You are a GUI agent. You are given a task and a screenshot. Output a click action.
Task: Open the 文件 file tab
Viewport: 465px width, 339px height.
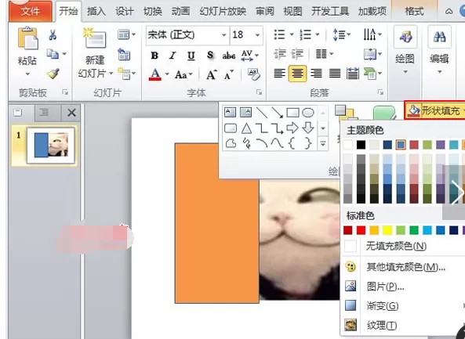click(x=31, y=11)
